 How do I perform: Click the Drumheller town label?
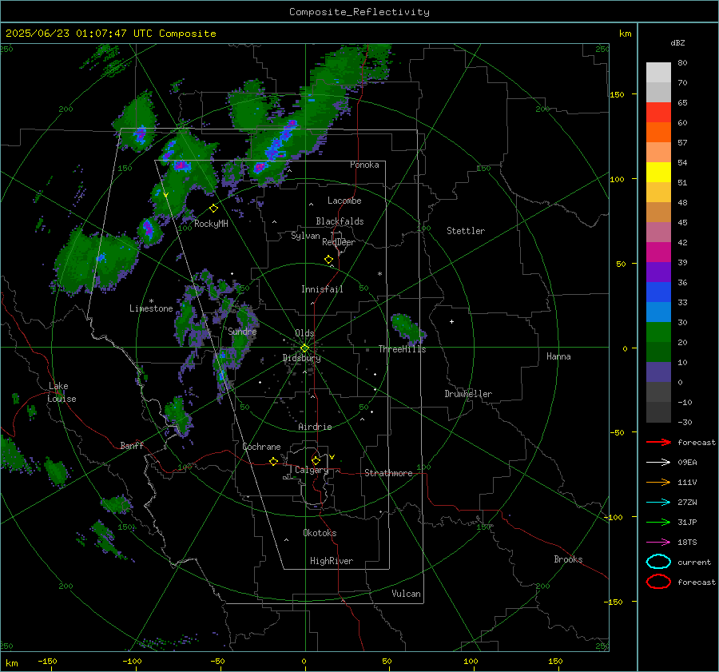pyautogui.click(x=468, y=394)
